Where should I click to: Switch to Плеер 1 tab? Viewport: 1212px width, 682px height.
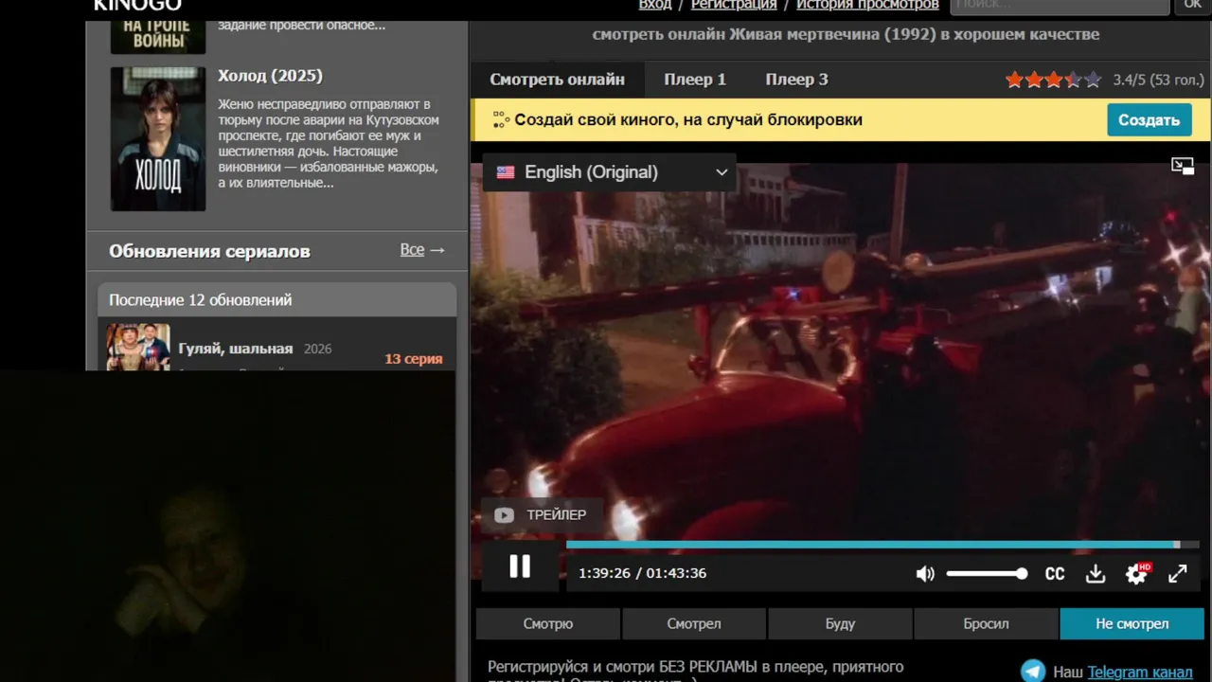coord(695,80)
